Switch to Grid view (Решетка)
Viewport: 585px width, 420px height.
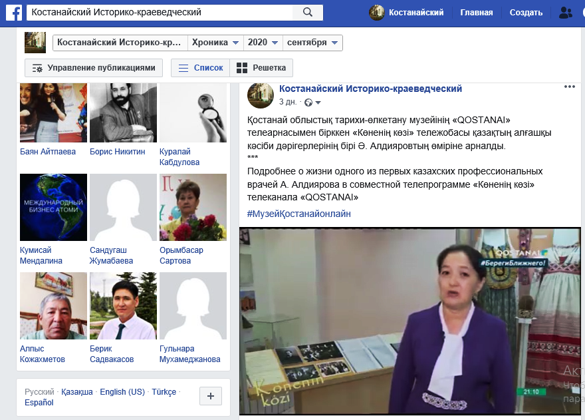tap(261, 68)
